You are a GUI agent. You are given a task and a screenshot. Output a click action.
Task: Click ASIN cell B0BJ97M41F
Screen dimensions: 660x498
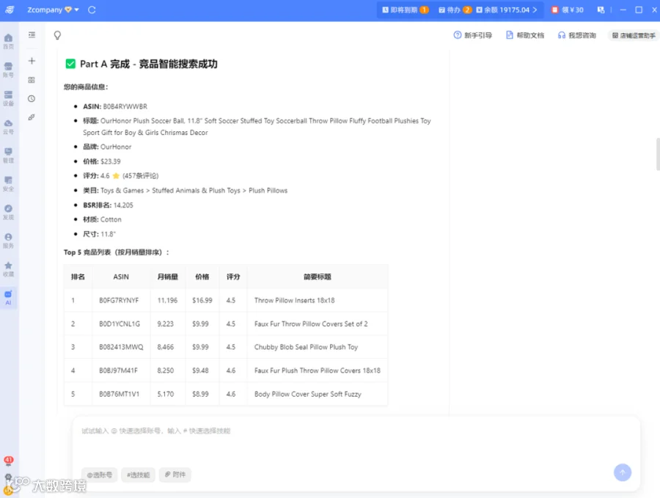tap(118, 370)
